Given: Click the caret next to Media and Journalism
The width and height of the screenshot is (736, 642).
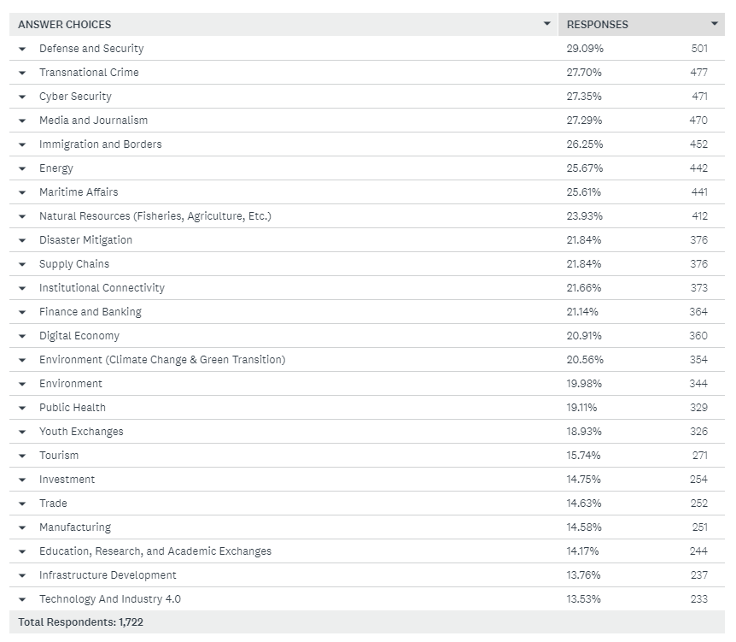Looking at the screenshot, I should pos(22,121).
